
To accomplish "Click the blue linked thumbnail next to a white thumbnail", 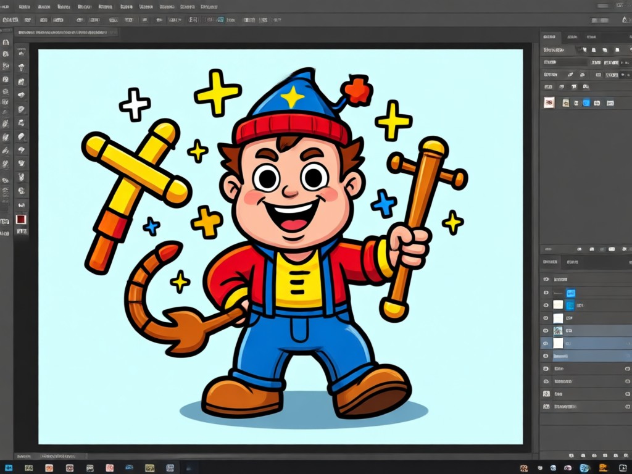I will tap(570, 306).
